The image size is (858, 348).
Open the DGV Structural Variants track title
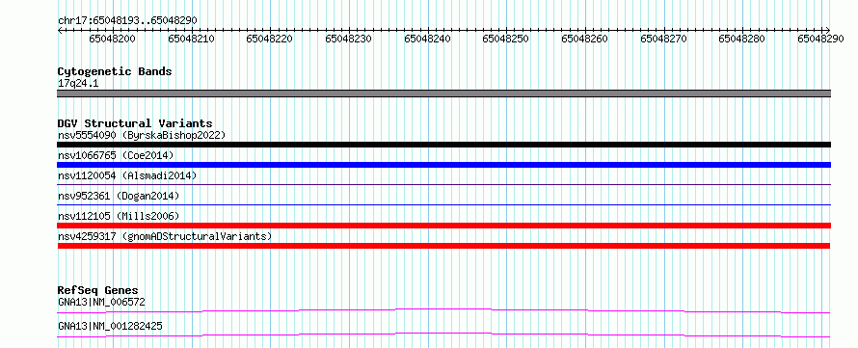coord(135,123)
